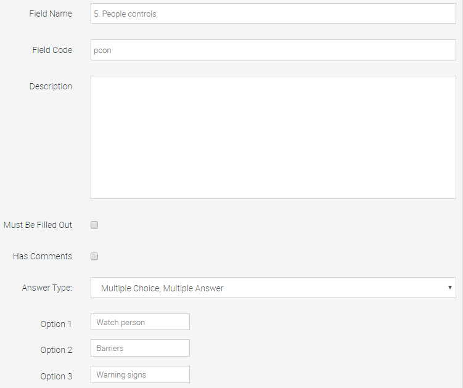Click the 'Option 3' label
The width and height of the screenshot is (463, 388).
(56, 376)
